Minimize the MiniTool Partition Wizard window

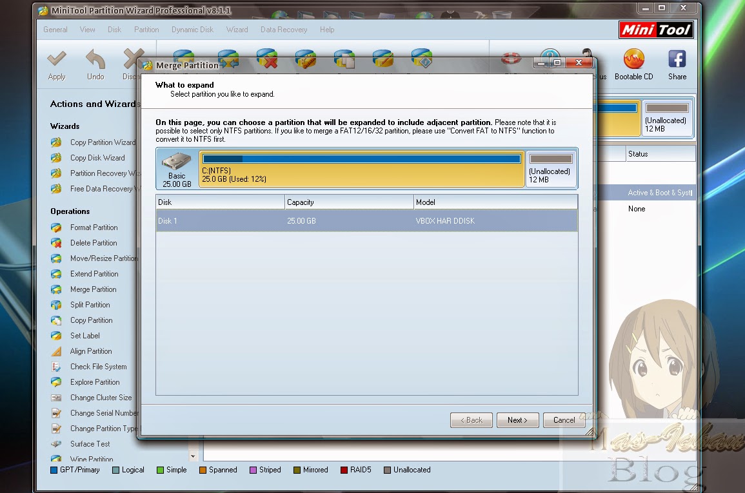[645, 8]
